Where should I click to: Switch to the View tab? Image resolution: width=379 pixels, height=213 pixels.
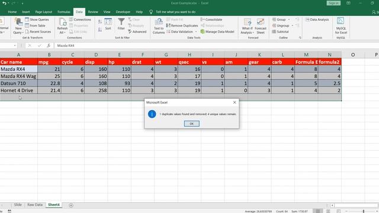[x=107, y=12]
